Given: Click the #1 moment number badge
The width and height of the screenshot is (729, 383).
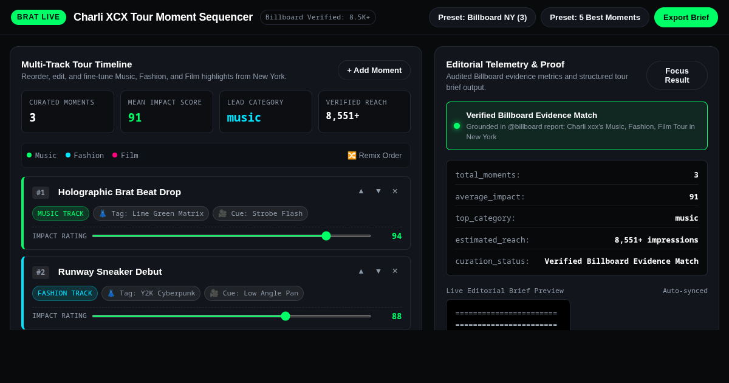Looking at the screenshot, I should point(41,193).
